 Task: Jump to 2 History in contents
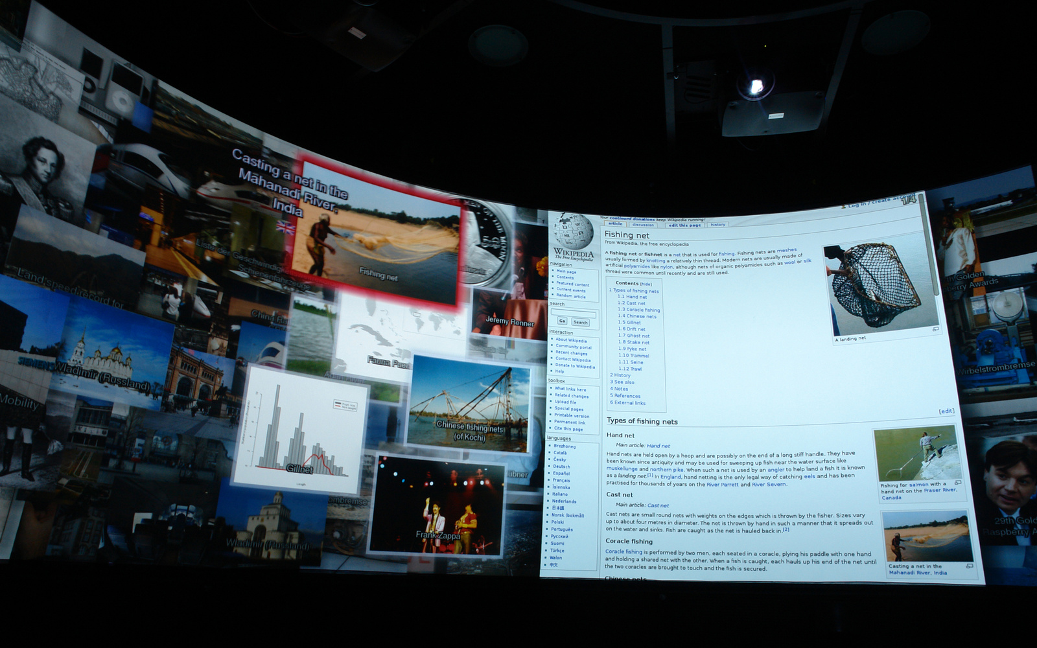(620, 375)
